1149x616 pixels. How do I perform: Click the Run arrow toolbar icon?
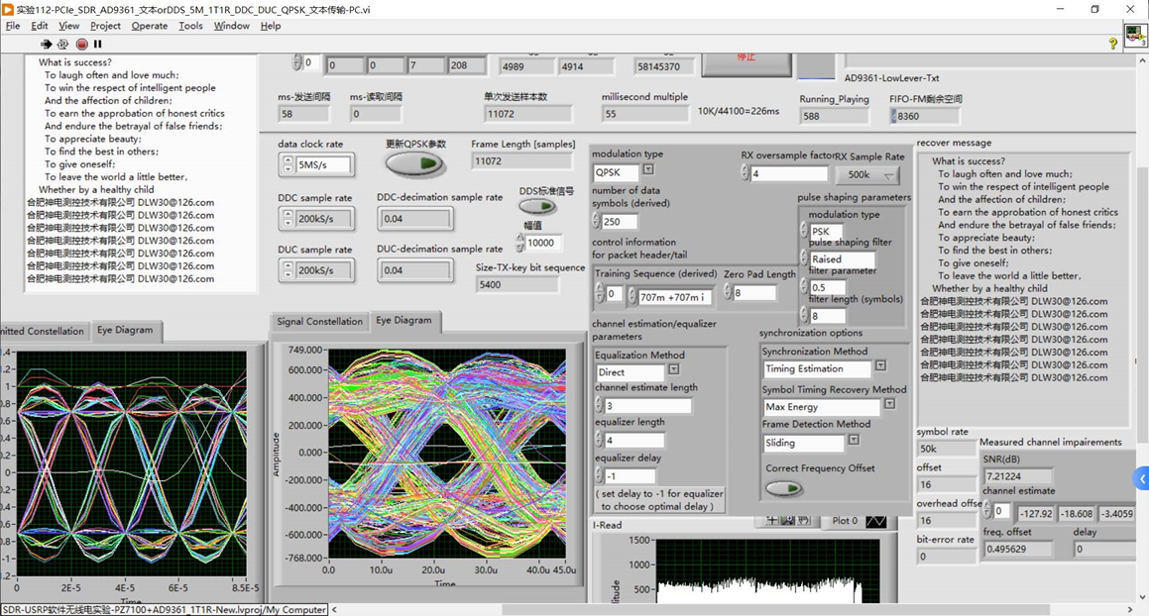coord(47,44)
